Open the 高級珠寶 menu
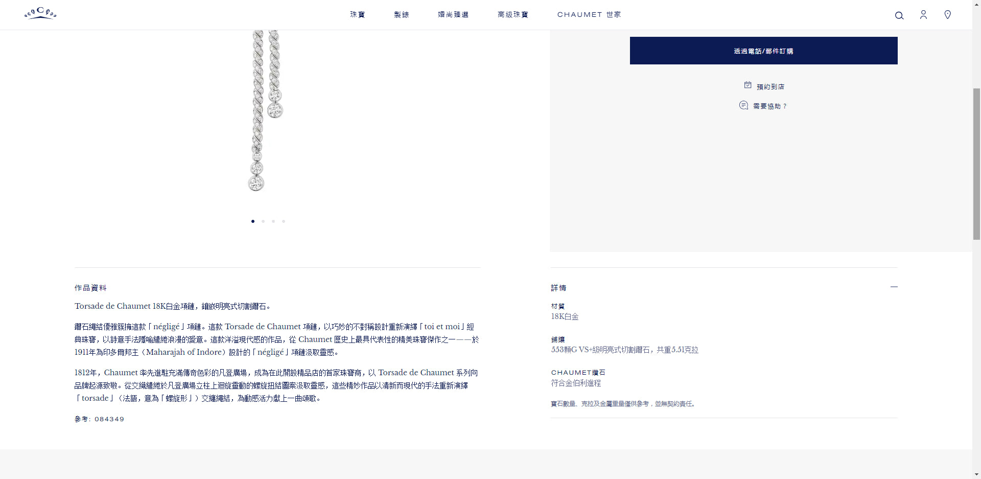Viewport: 981px width, 479px height. pos(513,15)
